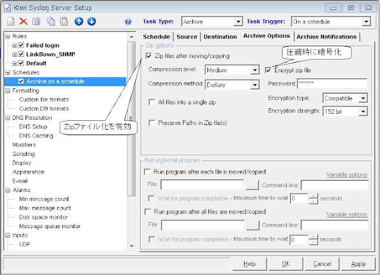This screenshot has width=380, height=275.
Task: Open the Compression method dropdown
Action: [255, 85]
